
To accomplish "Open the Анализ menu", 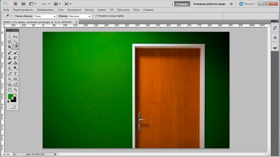I will (x=102, y=10).
